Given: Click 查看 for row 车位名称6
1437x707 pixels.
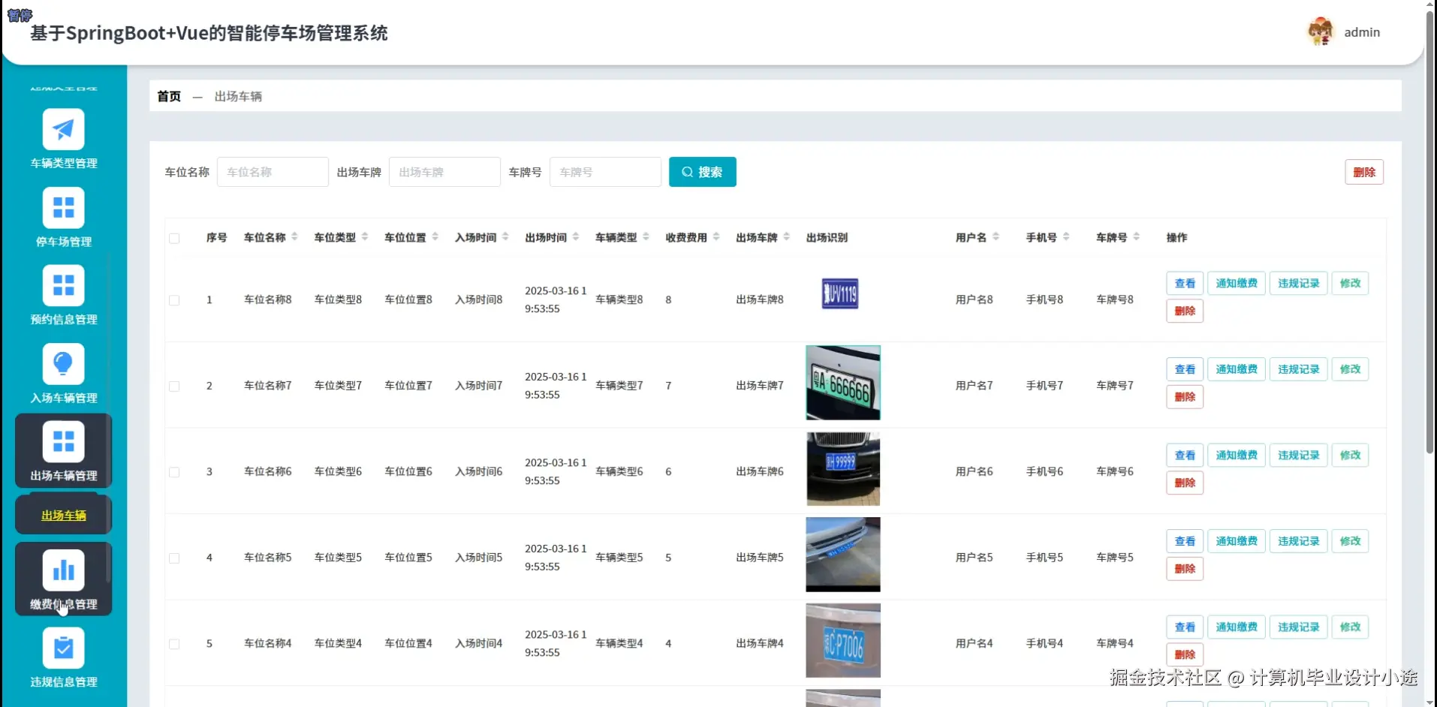Looking at the screenshot, I should (1185, 455).
